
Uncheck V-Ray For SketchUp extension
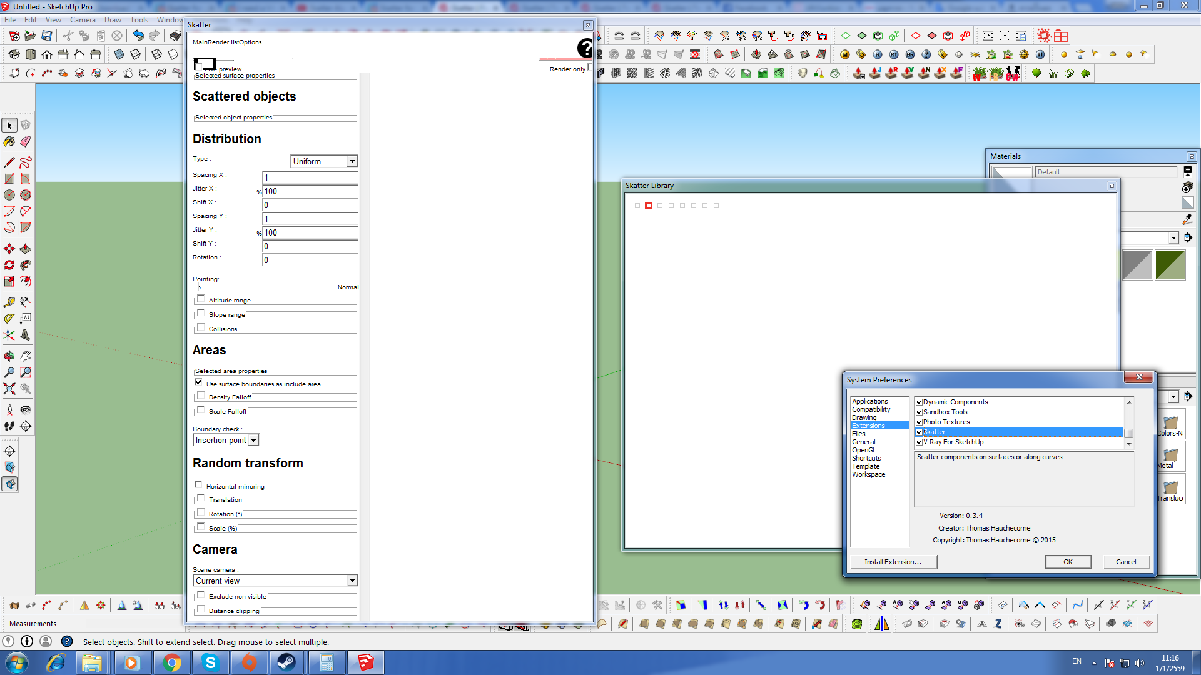[x=920, y=442]
